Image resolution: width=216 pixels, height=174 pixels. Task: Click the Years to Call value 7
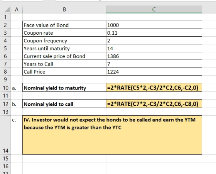[154, 64]
